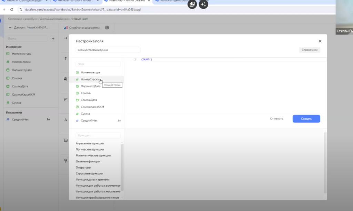Close the Настройка поля dialog
The height and width of the screenshot is (211, 353).
point(320,41)
